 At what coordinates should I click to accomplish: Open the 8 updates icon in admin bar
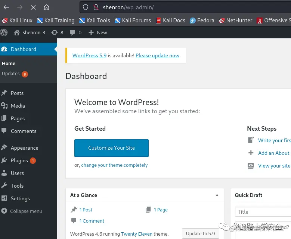[57, 32]
